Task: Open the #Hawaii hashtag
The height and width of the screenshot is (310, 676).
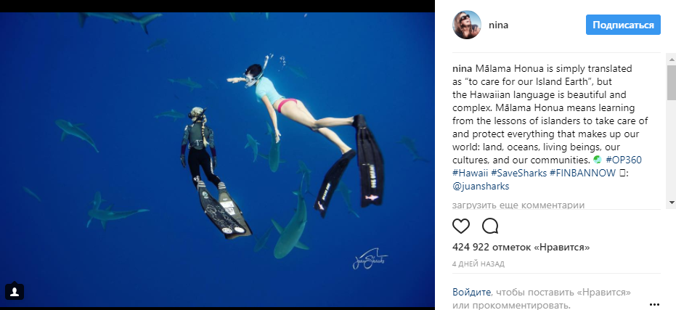Action: pos(470,174)
